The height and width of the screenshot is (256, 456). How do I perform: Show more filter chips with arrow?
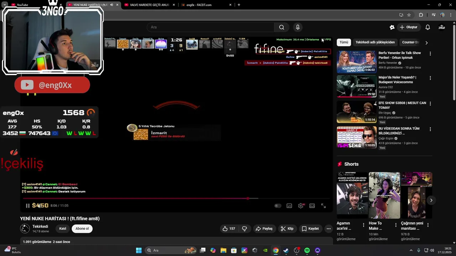click(x=426, y=43)
